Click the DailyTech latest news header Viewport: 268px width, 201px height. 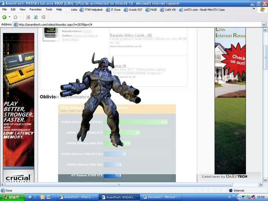pyautogui.click(x=224, y=177)
